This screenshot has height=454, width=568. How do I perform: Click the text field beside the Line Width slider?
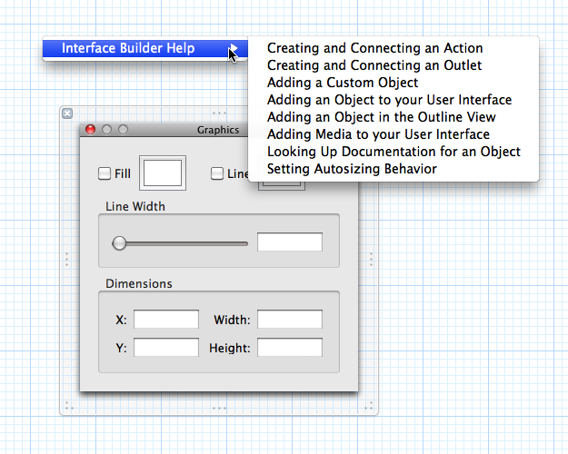(289, 242)
